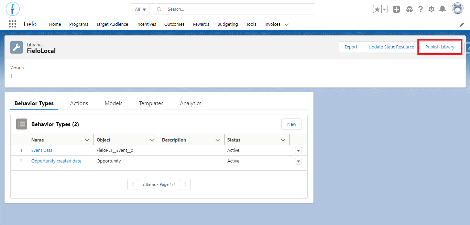
Task: Open the Object column menu chevron
Action: pyautogui.click(x=152, y=140)
